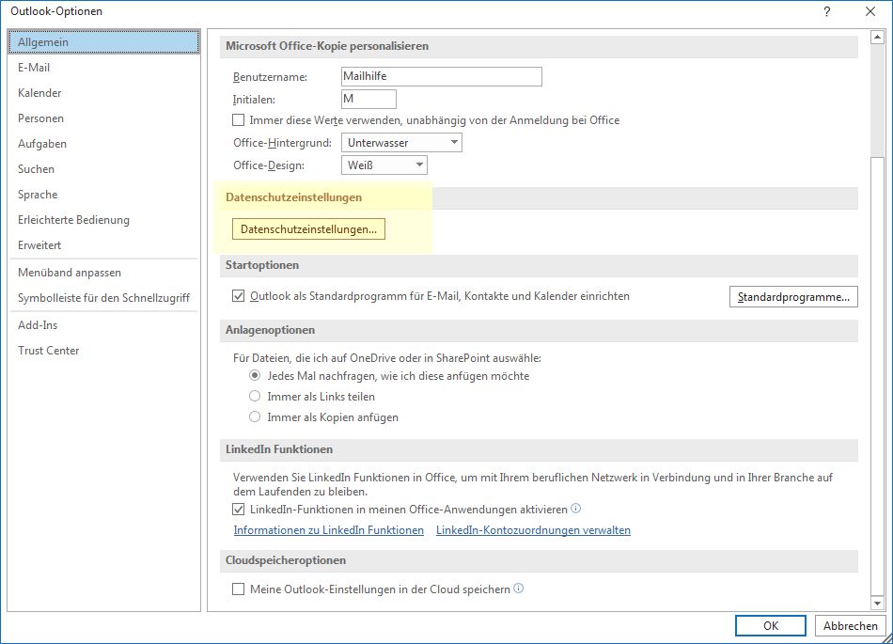
Task: Click the scrollbar up arrow
Action: click(877, 38)
